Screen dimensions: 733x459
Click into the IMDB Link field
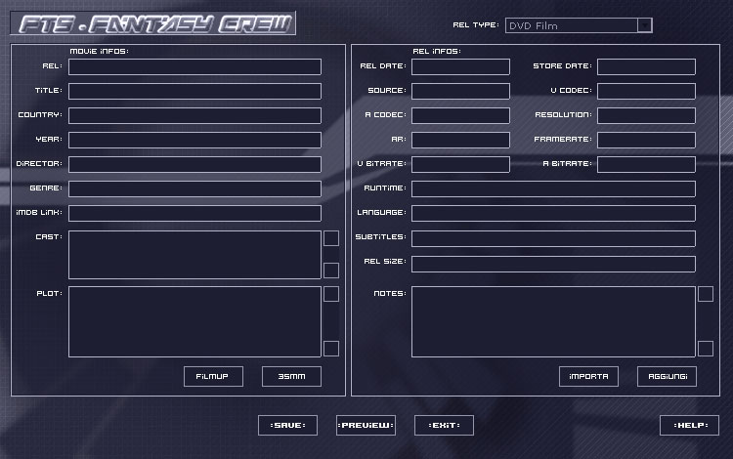click(194, 213)
